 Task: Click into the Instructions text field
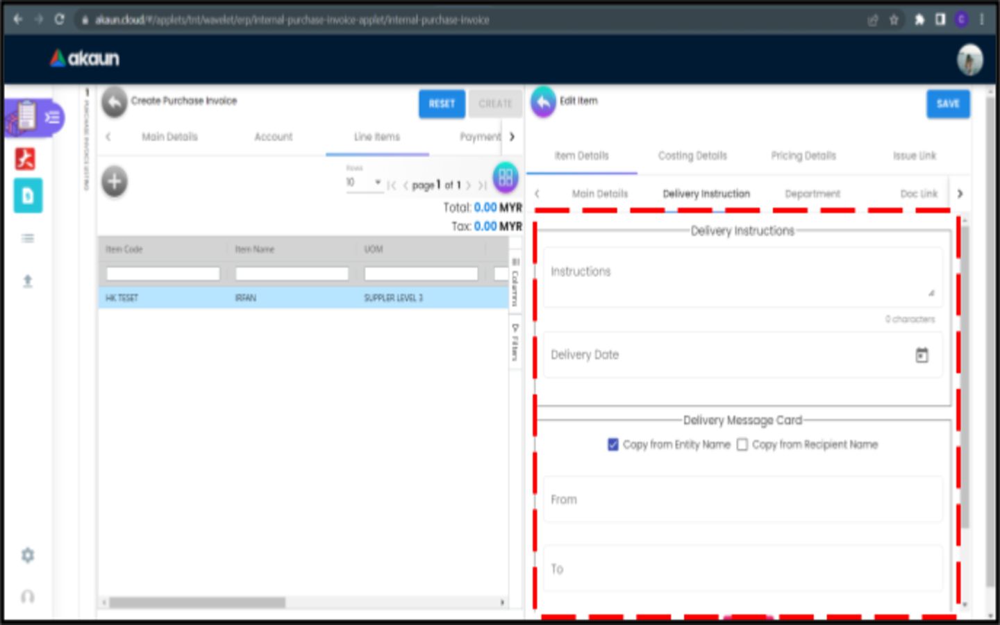[x=743, y=276]
